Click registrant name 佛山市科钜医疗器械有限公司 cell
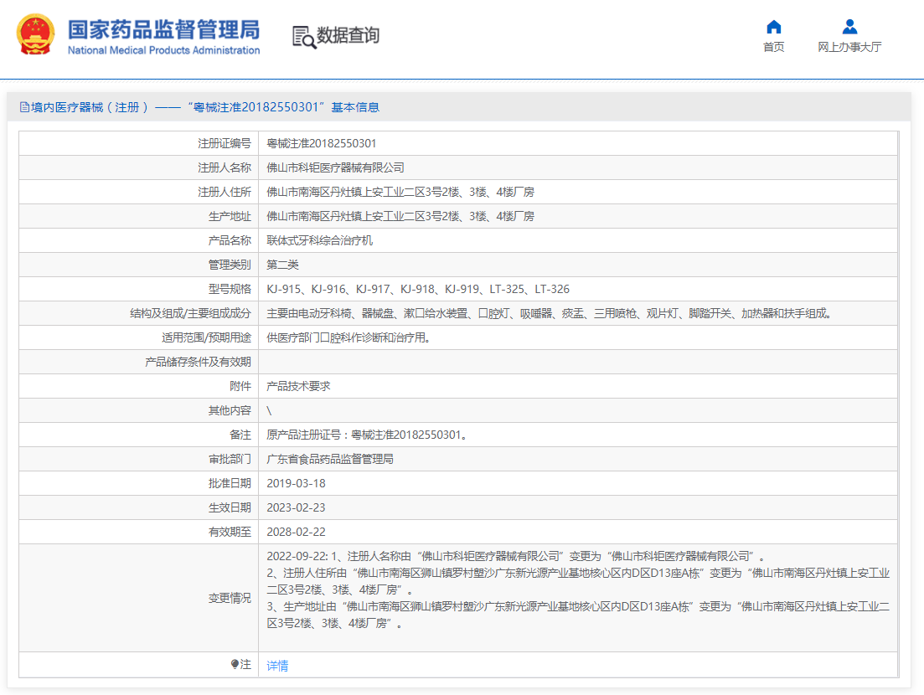 pos(335,167)
